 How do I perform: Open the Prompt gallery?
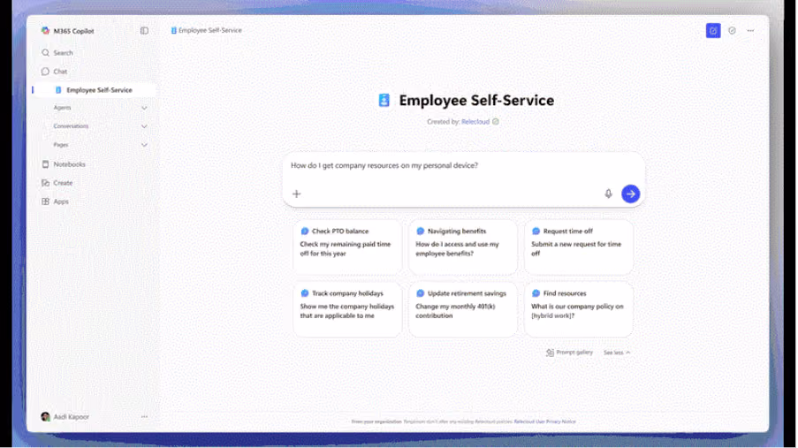click(569, 353)
